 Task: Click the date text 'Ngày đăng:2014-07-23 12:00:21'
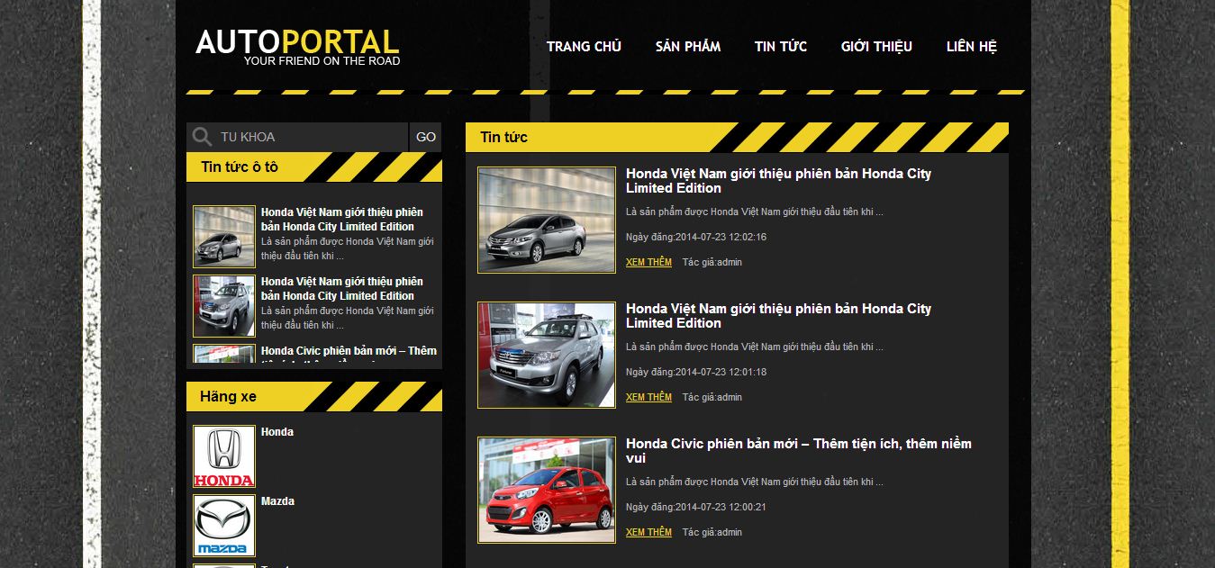click(x=696, y=508)
